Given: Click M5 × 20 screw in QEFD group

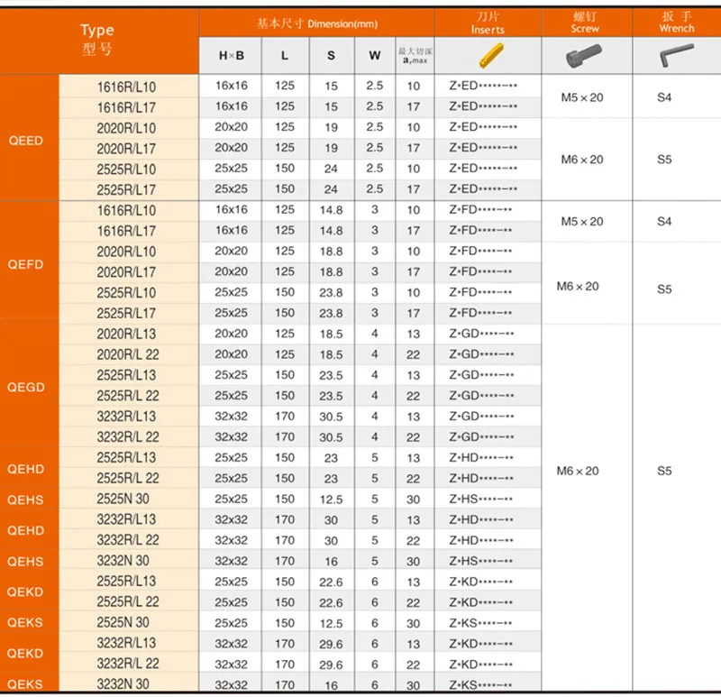Looking at the screenshot, I should tap(582, 222).
